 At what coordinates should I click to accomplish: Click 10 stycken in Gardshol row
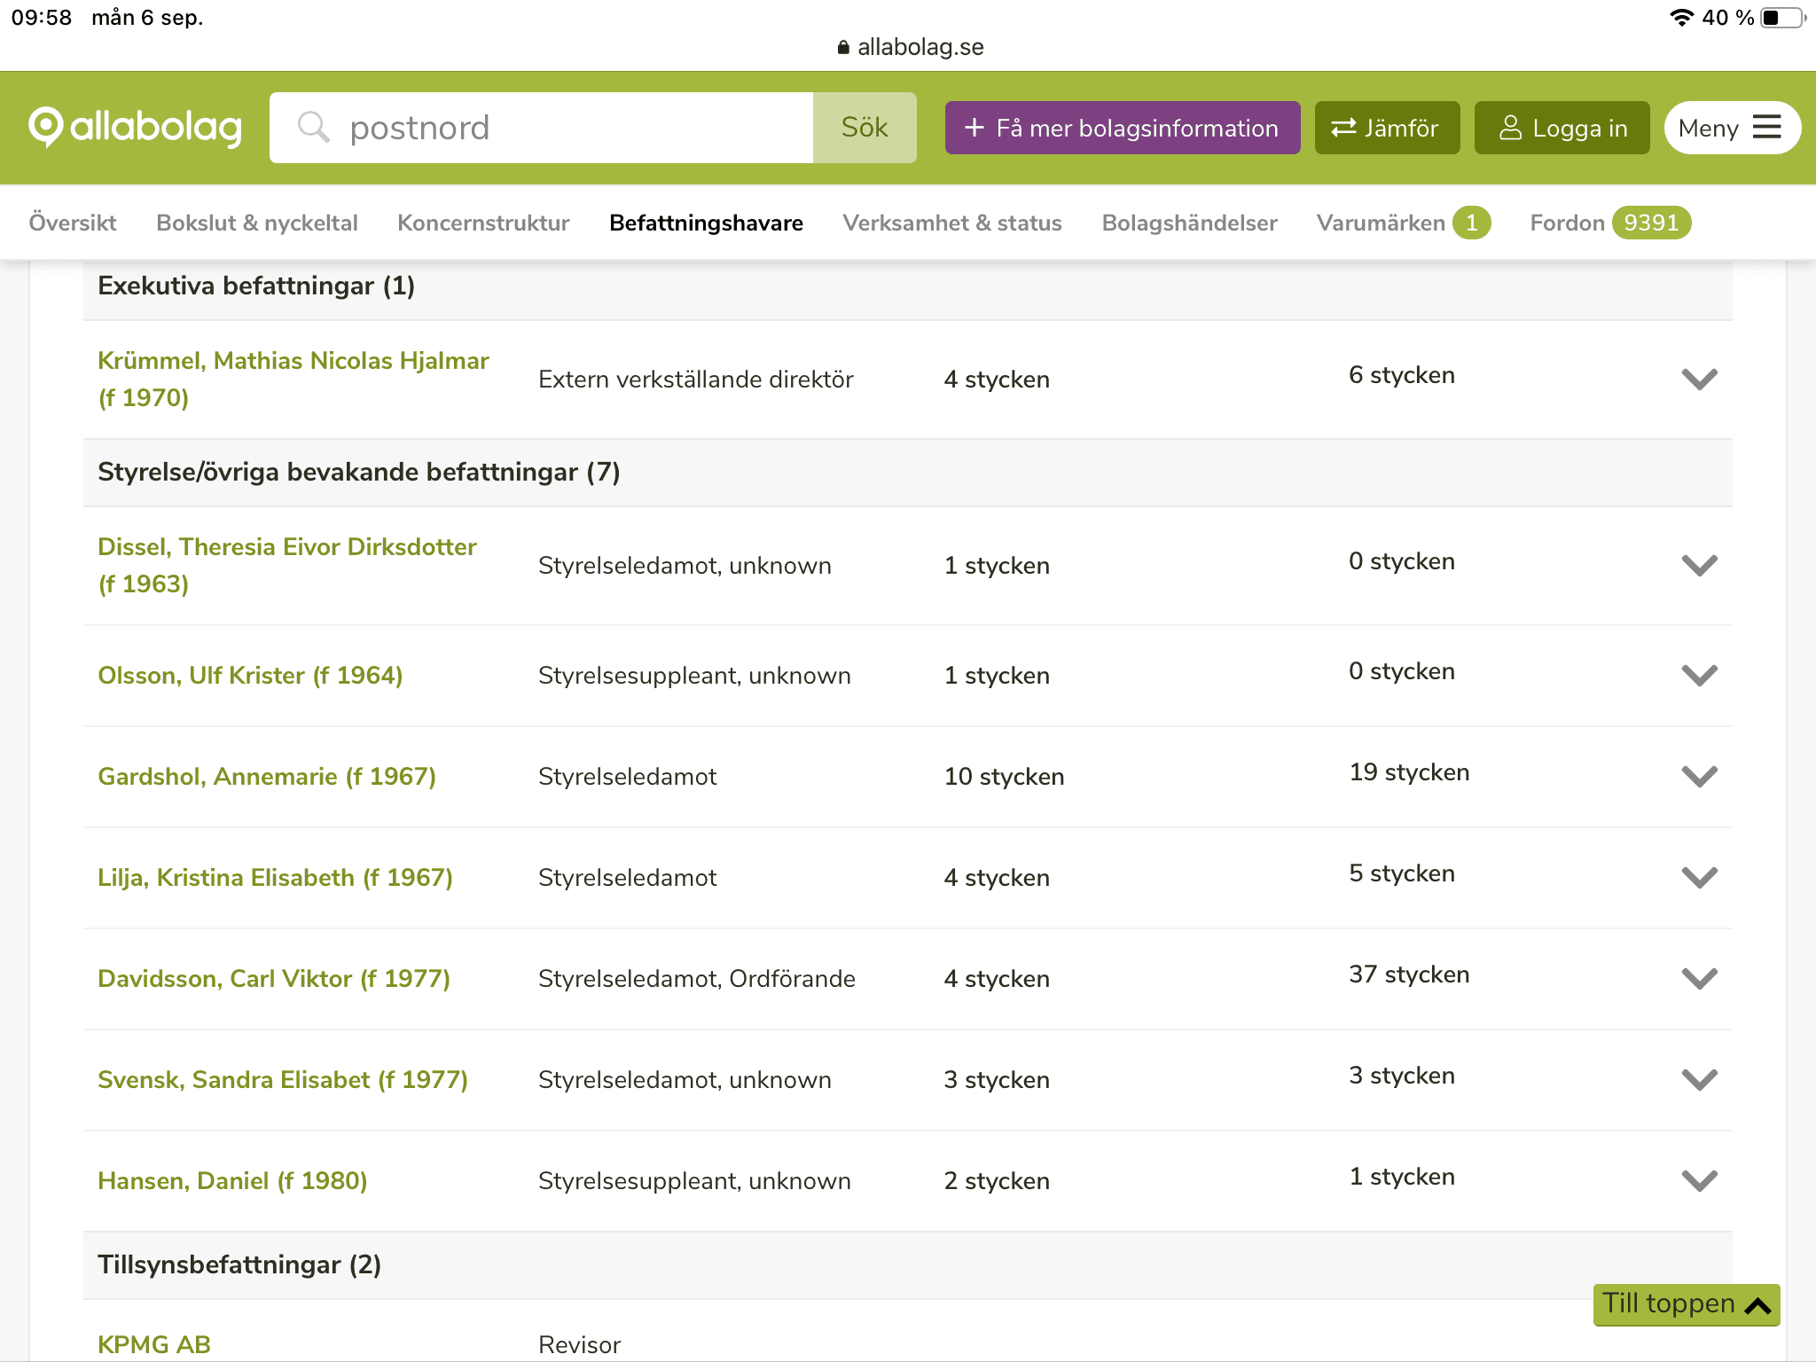tap(1004, 777)
